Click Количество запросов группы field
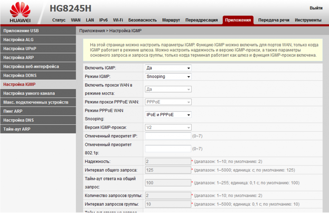 (x=168, y=196)
